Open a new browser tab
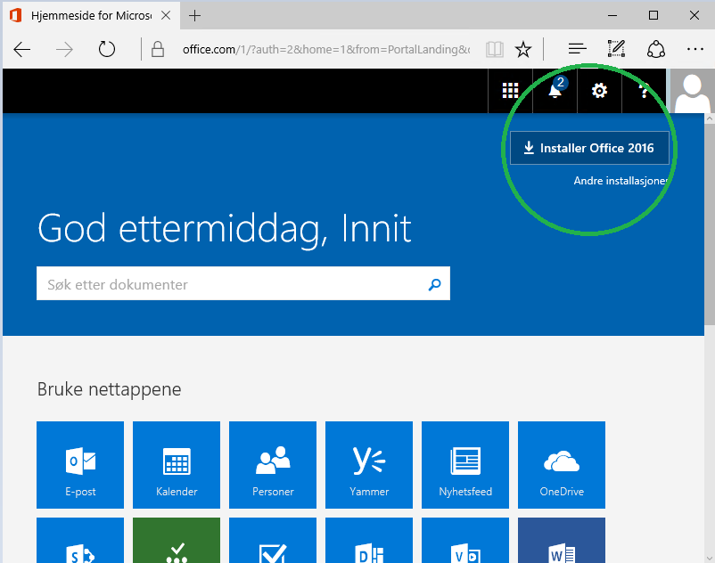The height and width of the screenshot is (563, 715). pos(194,15)
